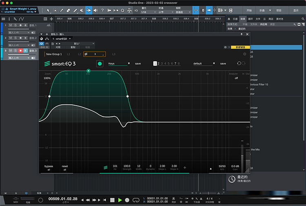Toggle plugin power bypass button
This screenshot has height=206, width=306.
coord(41,44)
